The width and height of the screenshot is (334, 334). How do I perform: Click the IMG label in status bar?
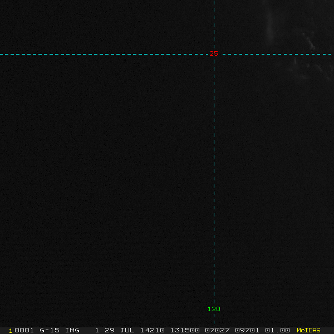pyautogui.click(x=72, y=330)
